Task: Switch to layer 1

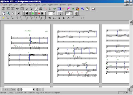Action: pyautogui.click(x=1, y=89)
